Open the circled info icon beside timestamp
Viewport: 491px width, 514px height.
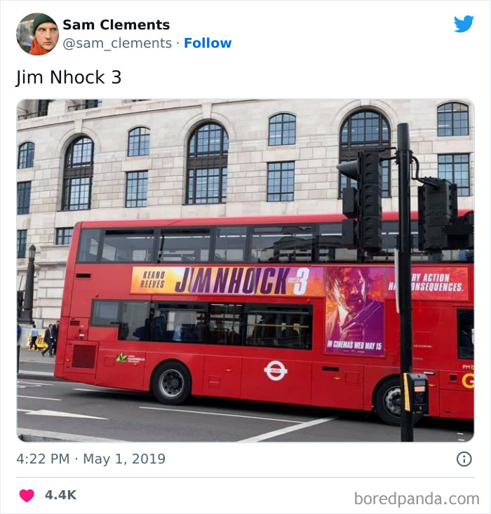(x=464, y=459)
